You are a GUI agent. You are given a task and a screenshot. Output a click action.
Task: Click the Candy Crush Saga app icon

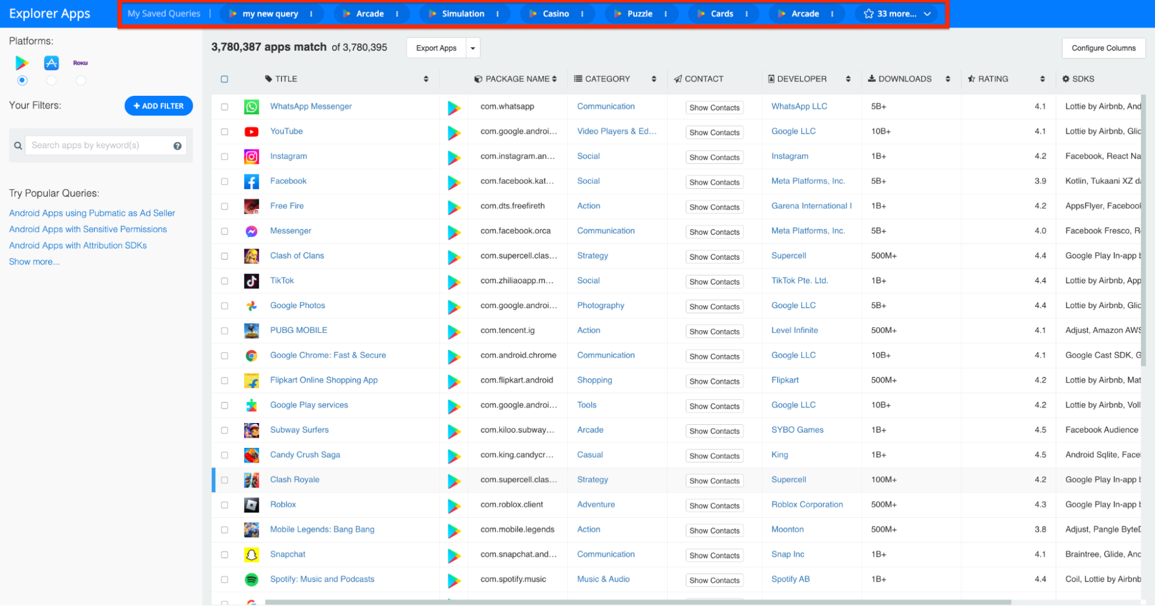251,455
